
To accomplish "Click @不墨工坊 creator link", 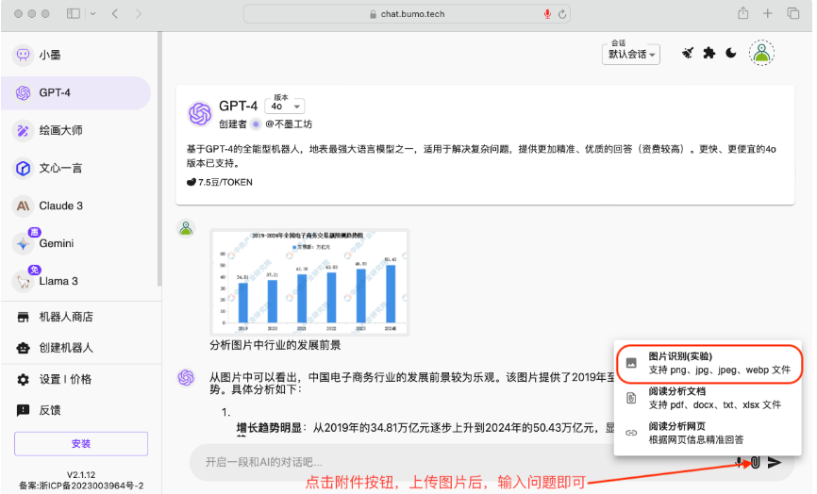I will tap(289, 123).
